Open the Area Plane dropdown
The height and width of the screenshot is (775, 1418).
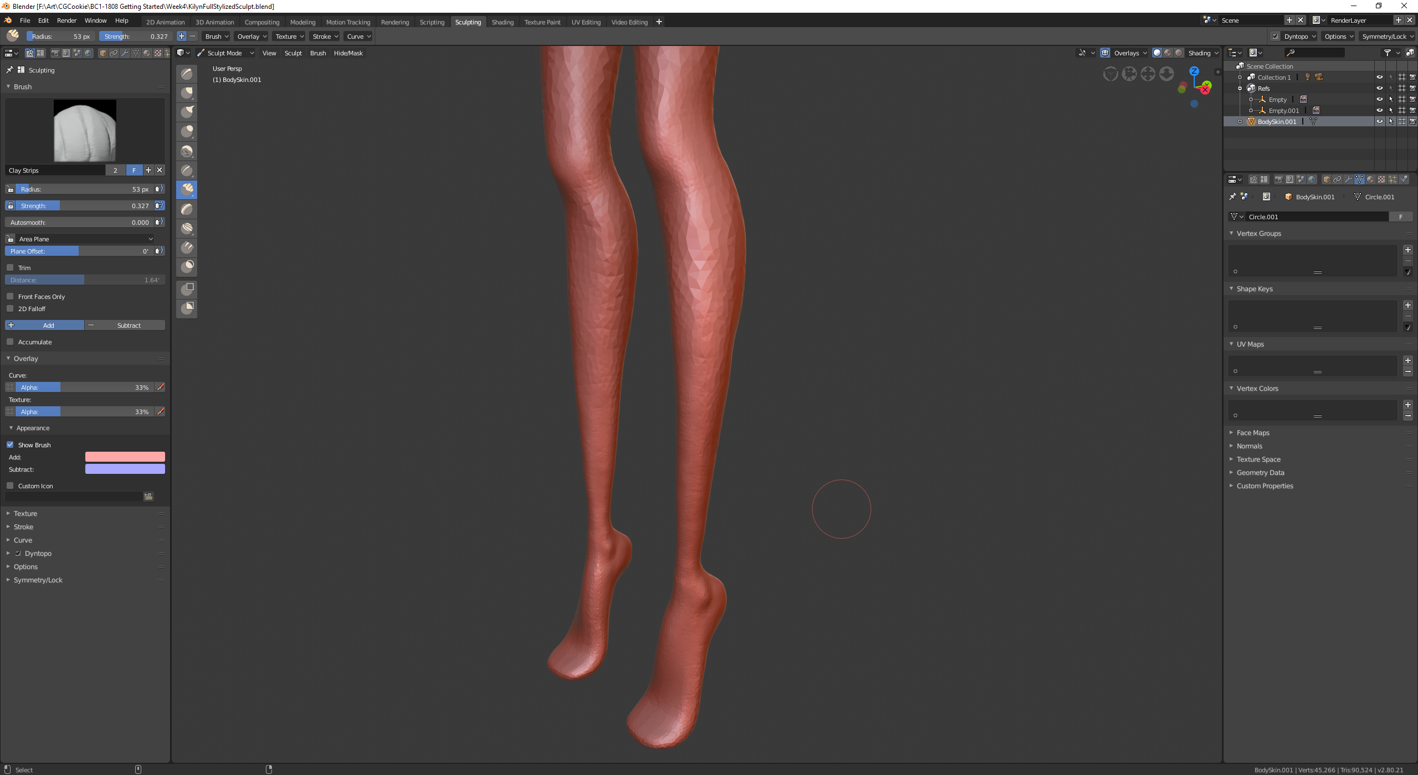(x=84, y=239)
